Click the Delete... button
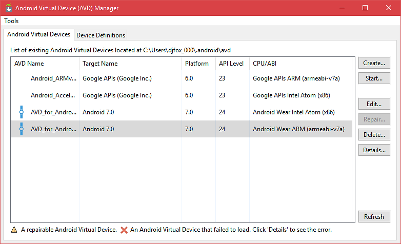401x244 pixels. [x=374, y=134]
